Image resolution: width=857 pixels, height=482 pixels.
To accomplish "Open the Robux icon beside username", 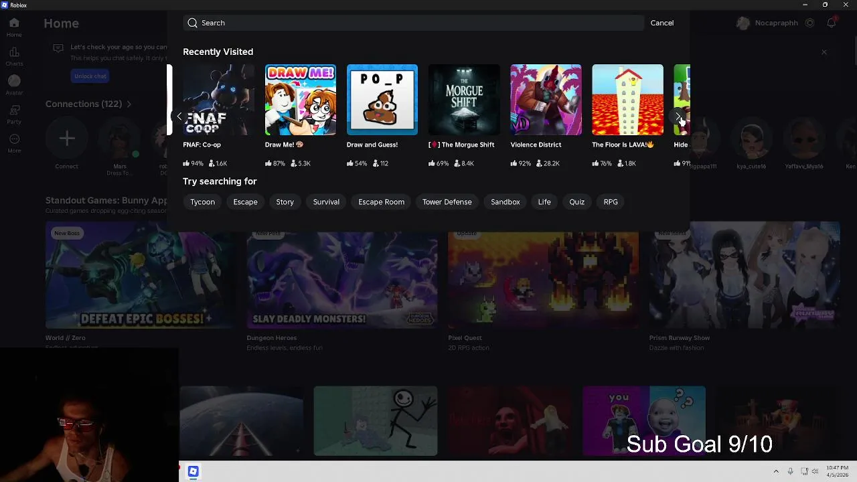I will click(x=809, y=23).
